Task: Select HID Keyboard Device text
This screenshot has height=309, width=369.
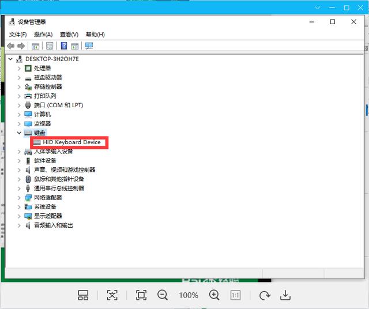Action: 71,142
